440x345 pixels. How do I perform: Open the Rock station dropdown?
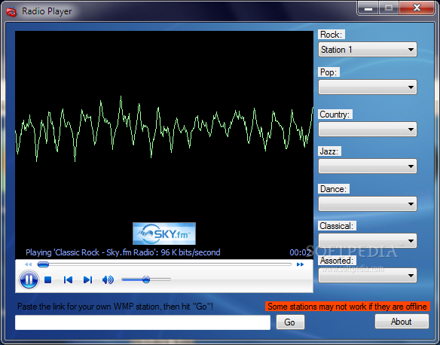(368, 50)
